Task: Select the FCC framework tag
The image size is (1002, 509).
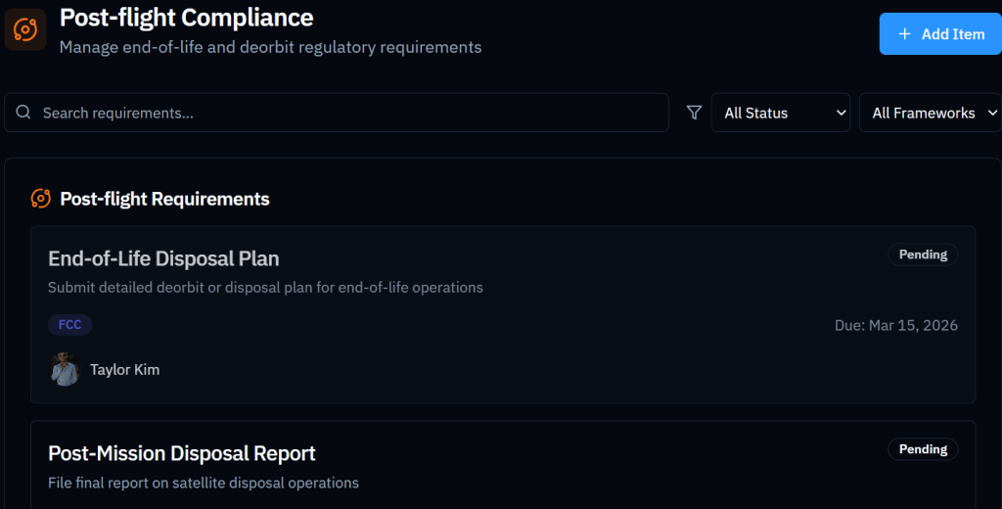Action: (69, 325)
